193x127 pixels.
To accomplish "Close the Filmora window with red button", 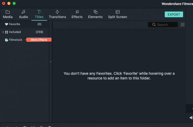I will pyautogui.click(x=4, y=4).
